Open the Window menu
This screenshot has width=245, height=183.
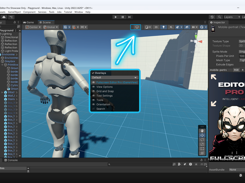79,12
